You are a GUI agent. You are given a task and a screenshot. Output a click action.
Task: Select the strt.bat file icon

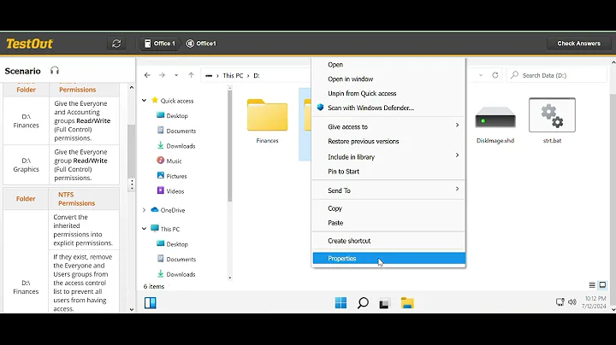click(x=552, y=115)
